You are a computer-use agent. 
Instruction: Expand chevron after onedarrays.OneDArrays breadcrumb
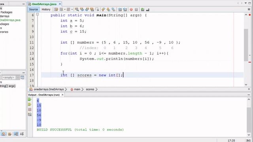coord(66,89)
